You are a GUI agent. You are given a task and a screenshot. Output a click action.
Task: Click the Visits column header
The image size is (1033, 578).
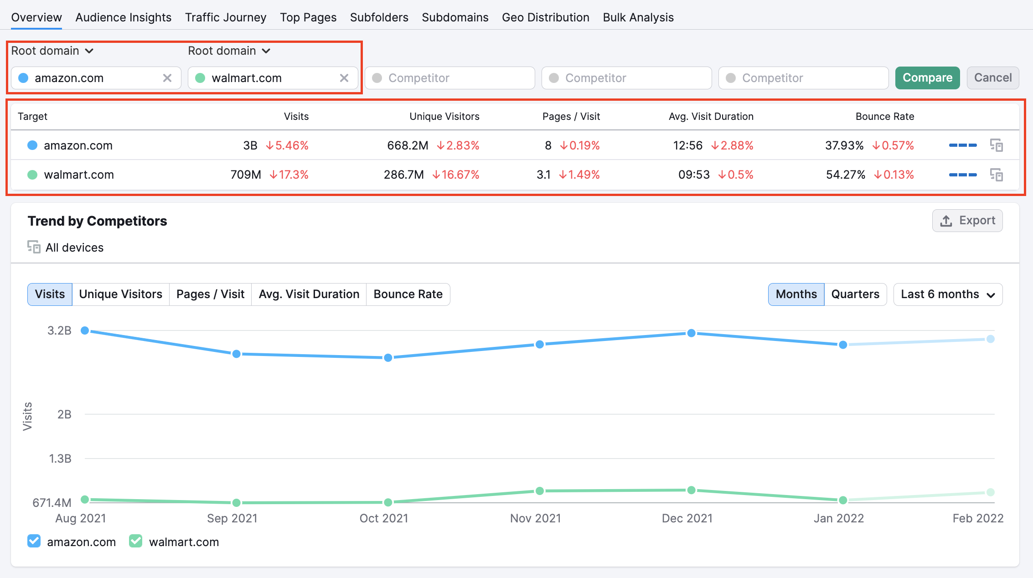[x=296, y=116]
